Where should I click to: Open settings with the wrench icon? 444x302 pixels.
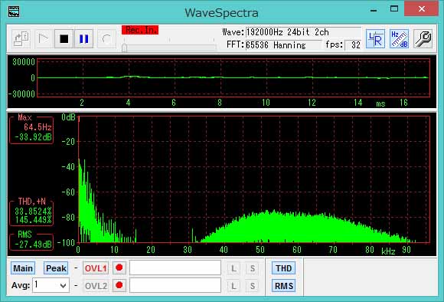[423, 38]
